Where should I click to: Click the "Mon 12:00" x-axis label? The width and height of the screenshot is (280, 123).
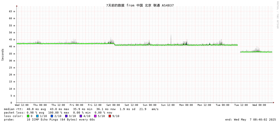[x=204, y=105]
